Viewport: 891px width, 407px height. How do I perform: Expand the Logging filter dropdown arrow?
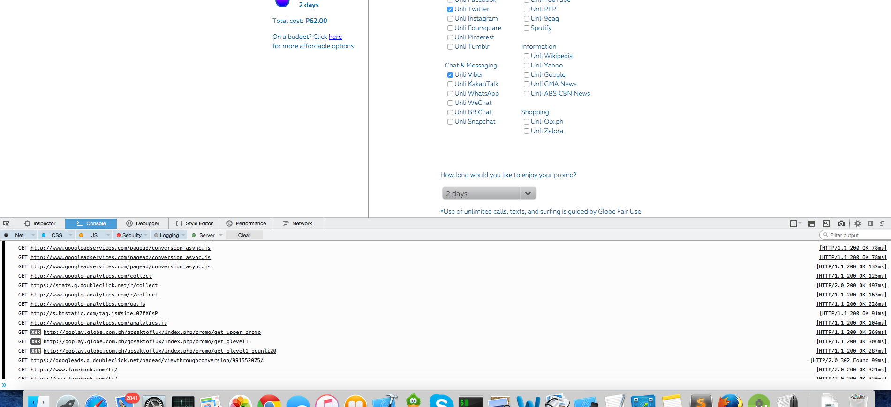183,235
